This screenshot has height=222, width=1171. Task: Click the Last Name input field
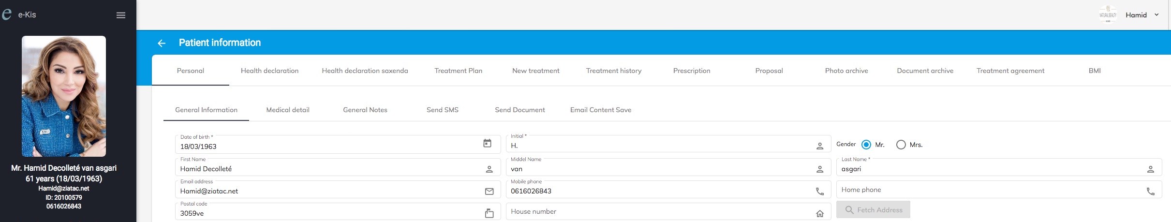(999, 167)
